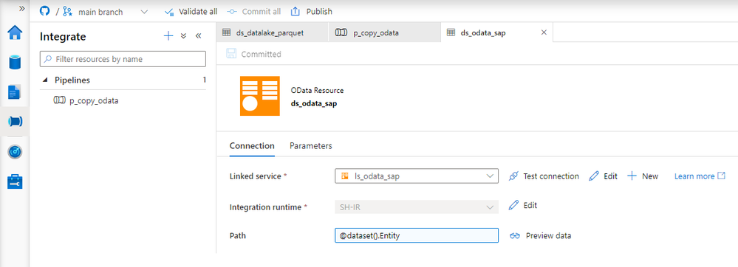738x267 pixels.
Task: Collapse the Integrate panel
Action: tap(198, 36)
